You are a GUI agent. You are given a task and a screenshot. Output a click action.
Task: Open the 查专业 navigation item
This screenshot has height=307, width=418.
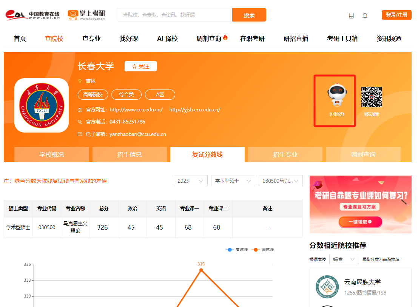91,39
